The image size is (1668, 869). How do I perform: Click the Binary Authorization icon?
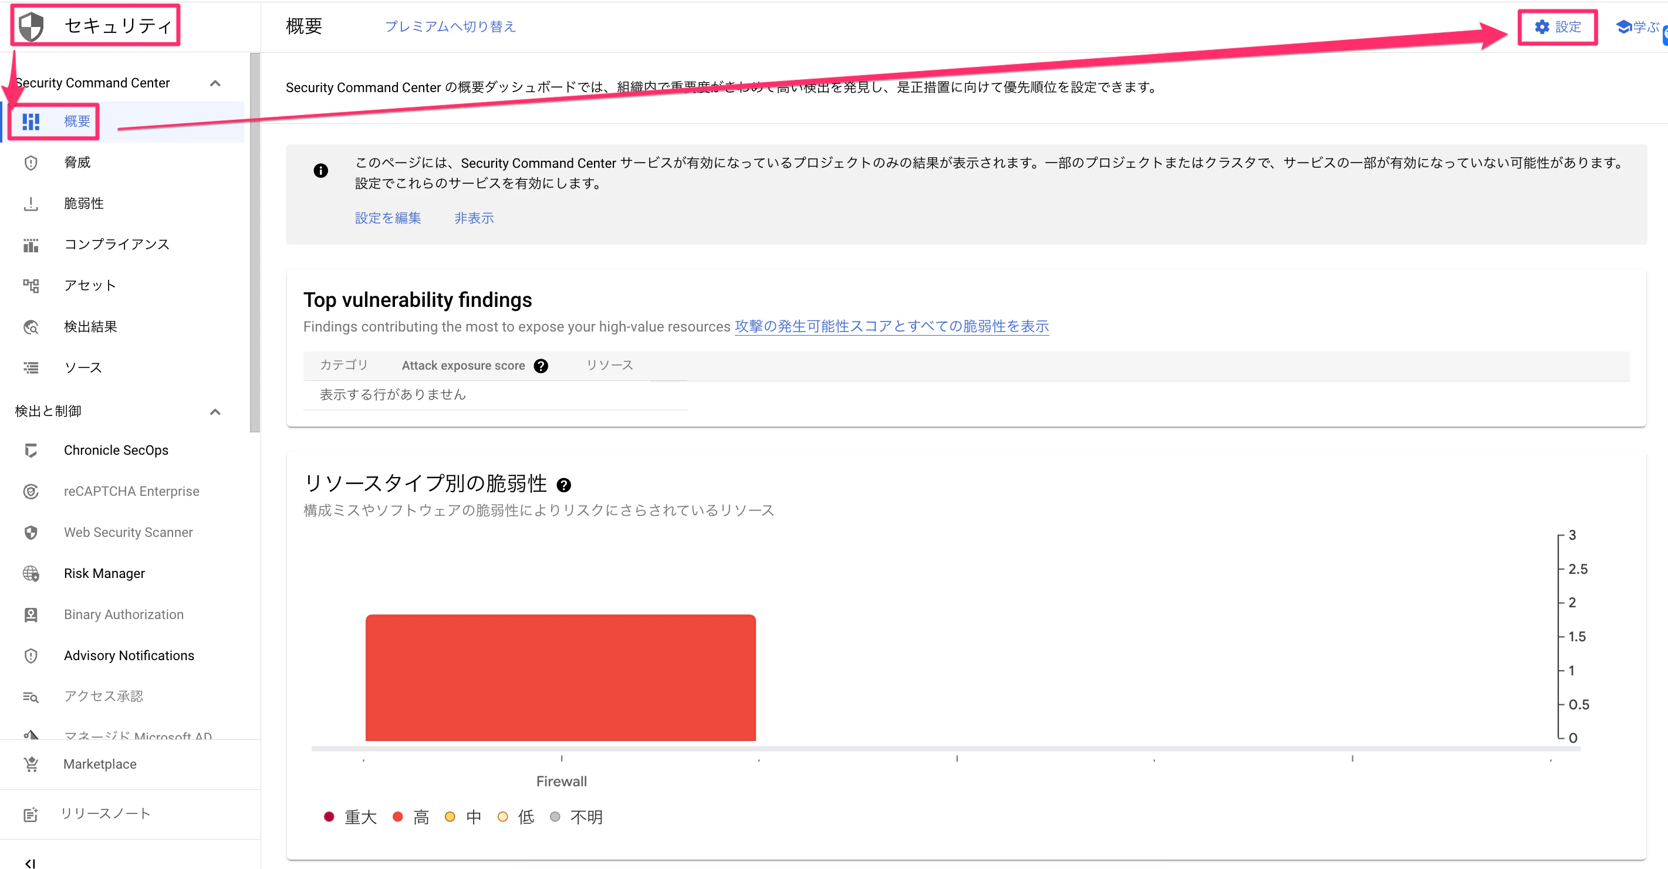pos(31,614)
